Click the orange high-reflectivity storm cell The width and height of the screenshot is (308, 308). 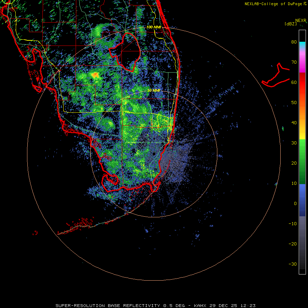95,75
